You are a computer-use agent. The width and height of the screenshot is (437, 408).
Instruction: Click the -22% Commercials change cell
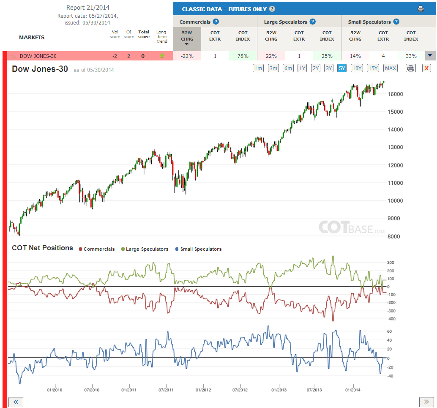[187, 56]
